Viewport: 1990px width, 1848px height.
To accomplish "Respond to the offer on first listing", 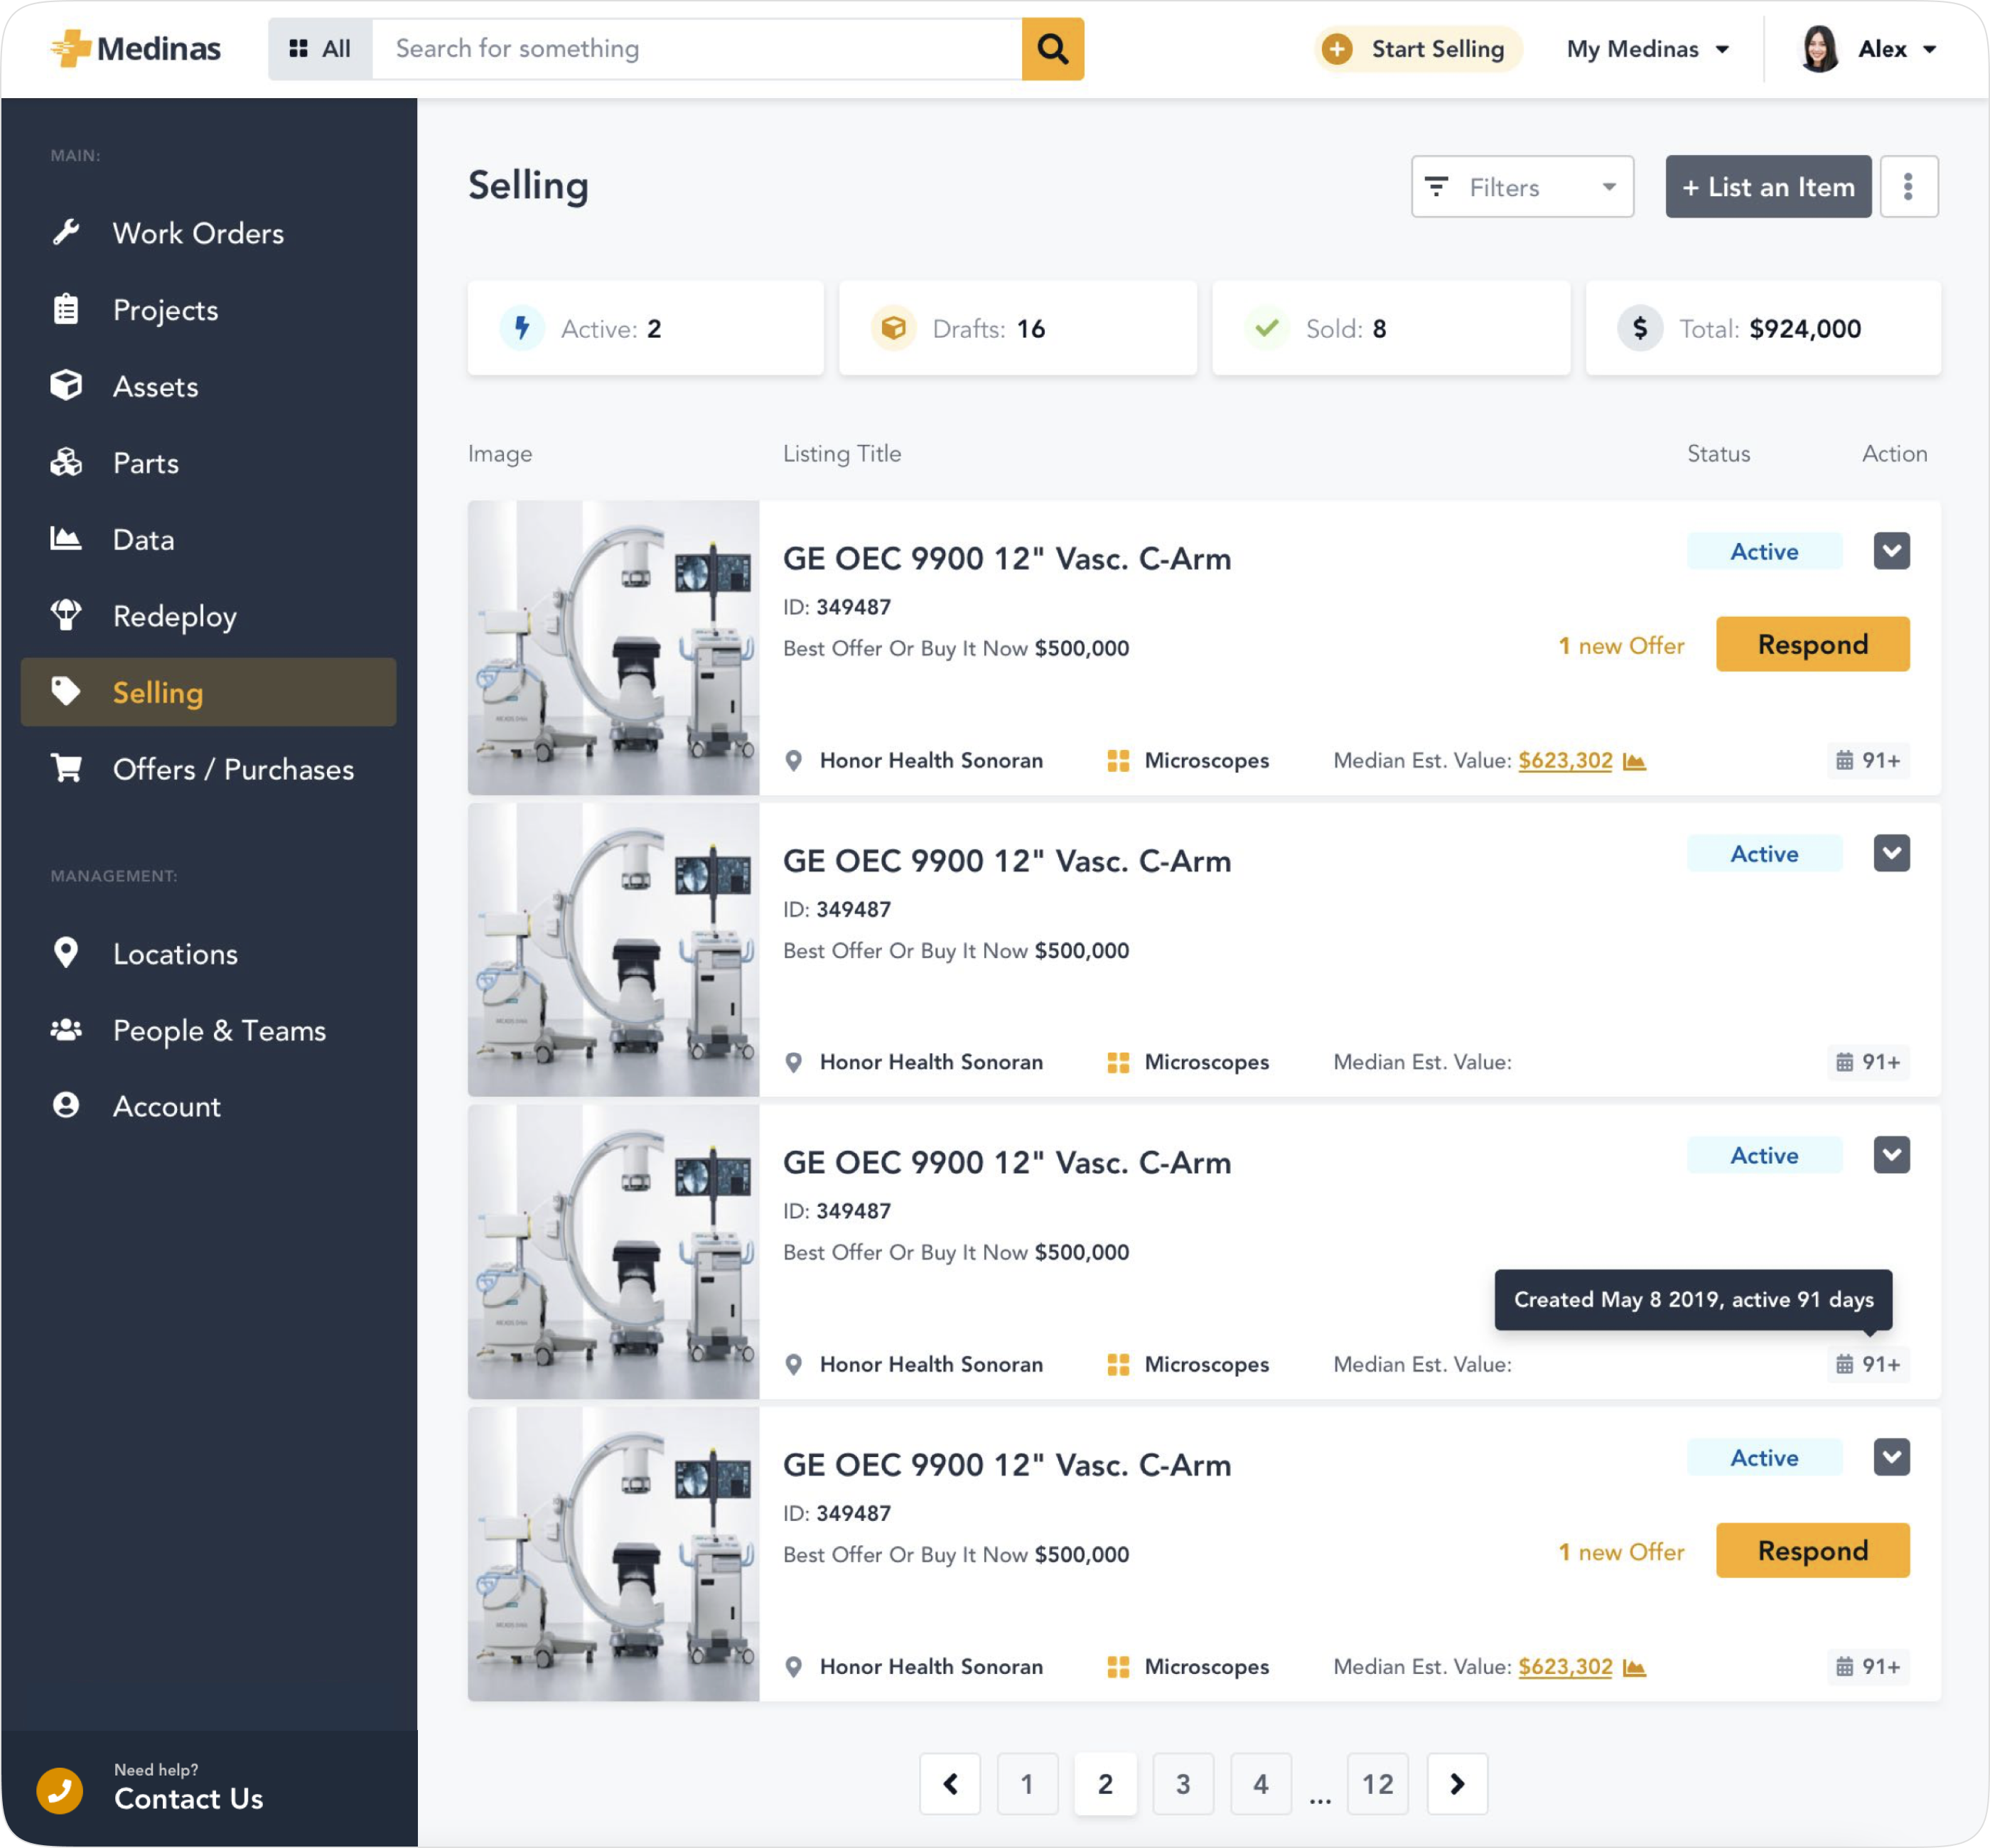I will 1812,644.
